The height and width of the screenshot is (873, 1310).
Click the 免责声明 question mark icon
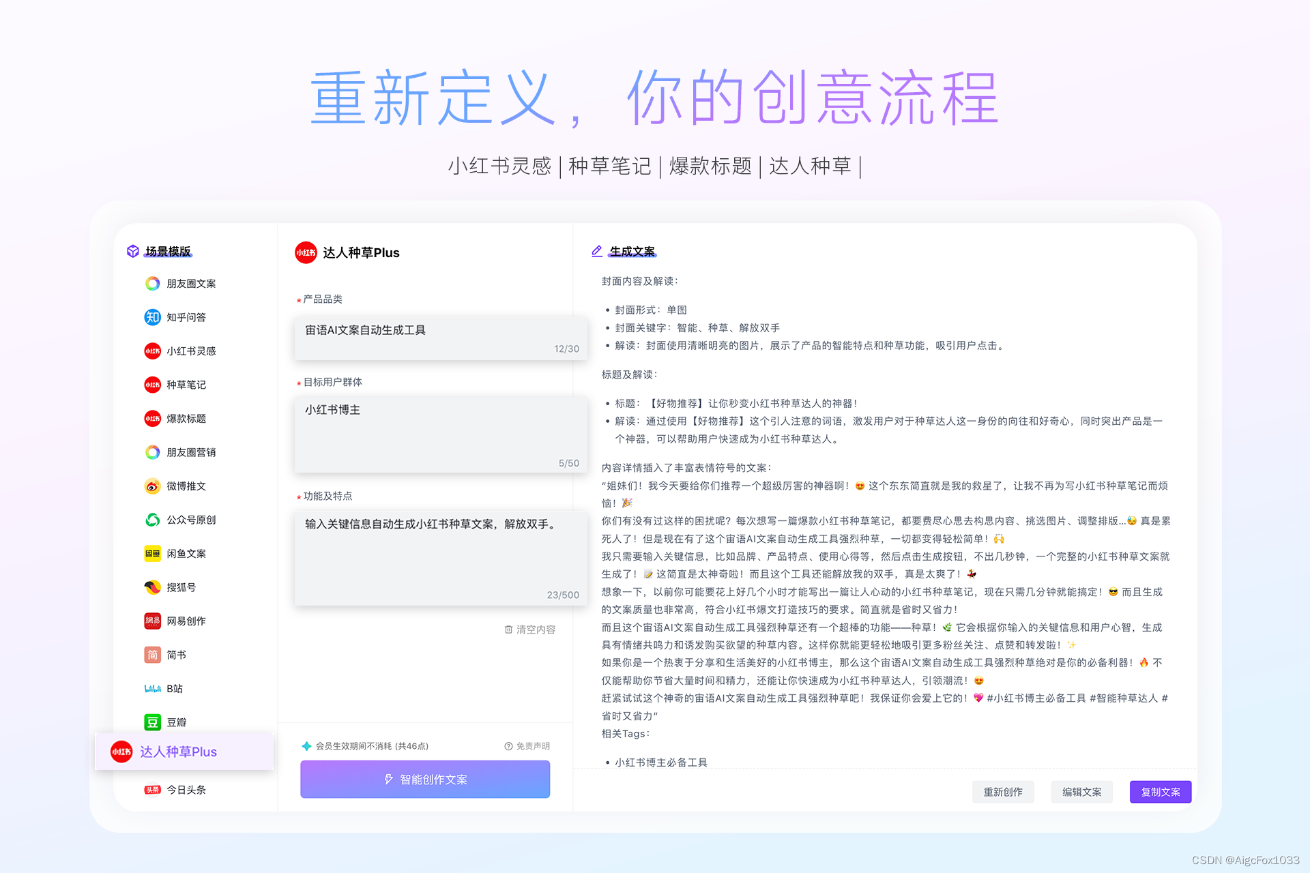(508, 746)
